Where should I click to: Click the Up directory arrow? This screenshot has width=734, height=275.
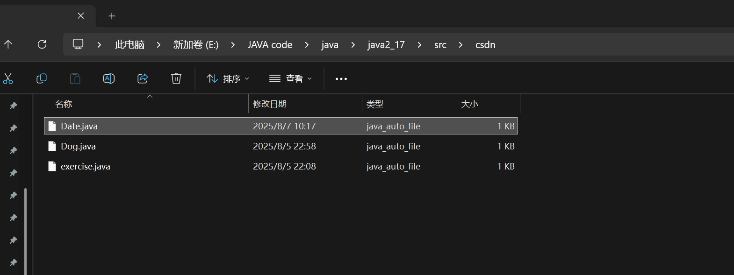coord(8,44)
